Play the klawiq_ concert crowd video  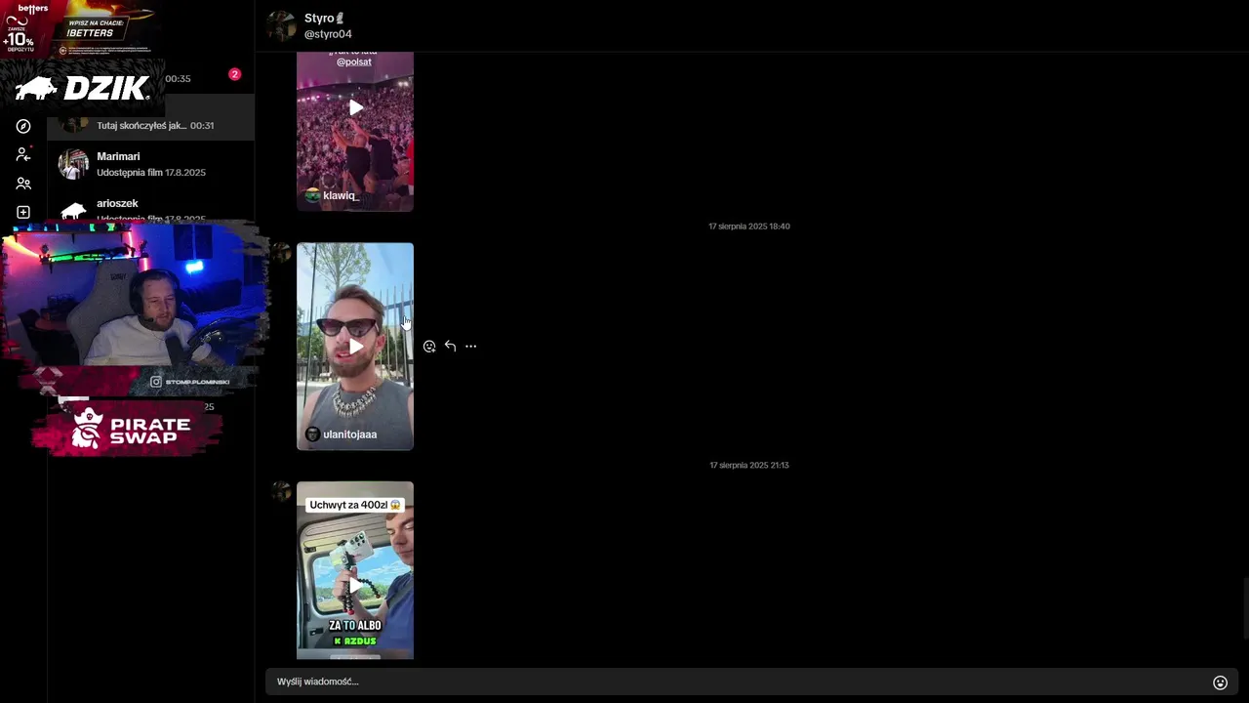tap(355, 107)
